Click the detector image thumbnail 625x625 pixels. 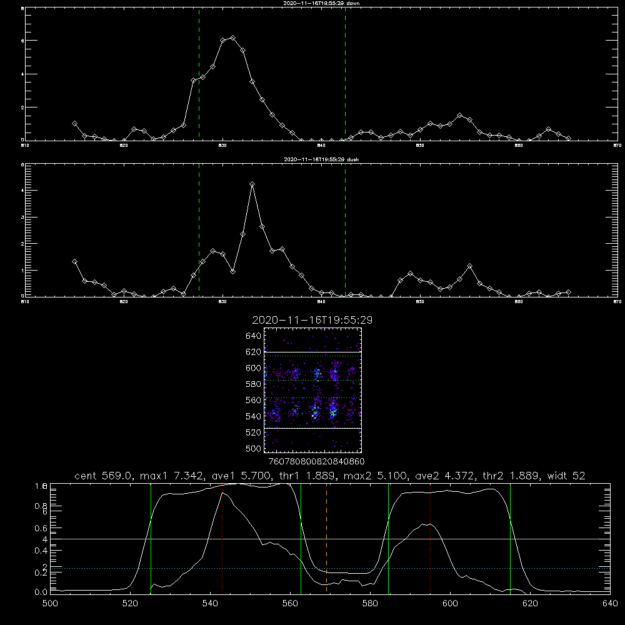point(313,390)
